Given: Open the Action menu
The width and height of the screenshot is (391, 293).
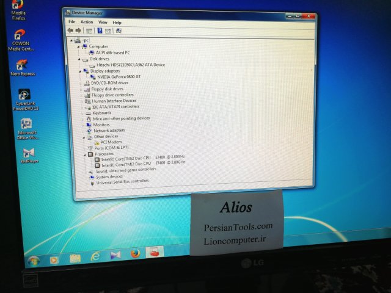Looking at the screenshot, I should (x=87, y=22).
